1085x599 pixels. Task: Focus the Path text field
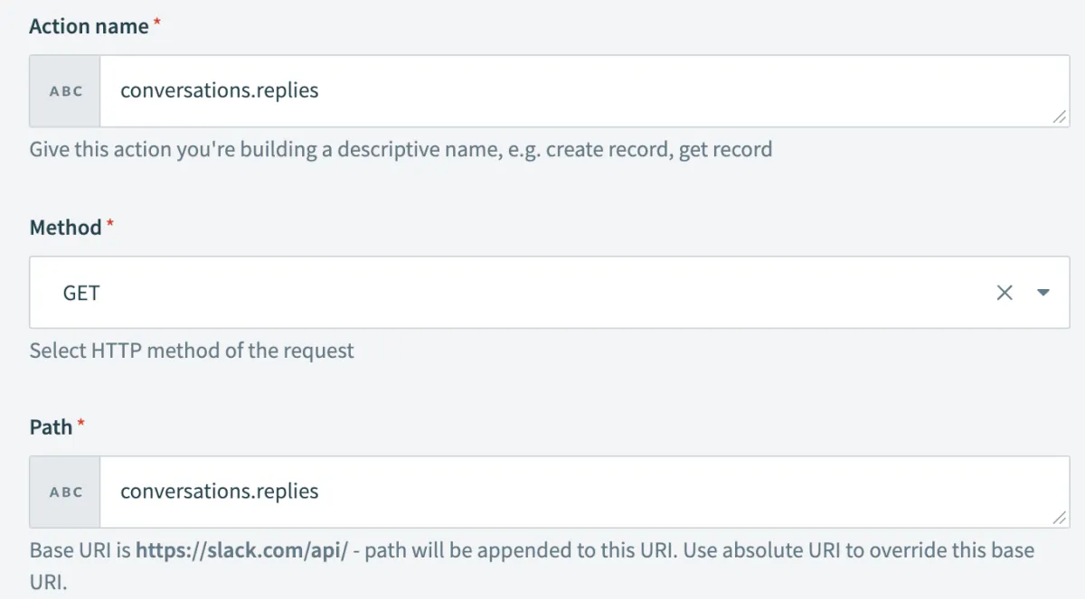click(x=579, y=492)
